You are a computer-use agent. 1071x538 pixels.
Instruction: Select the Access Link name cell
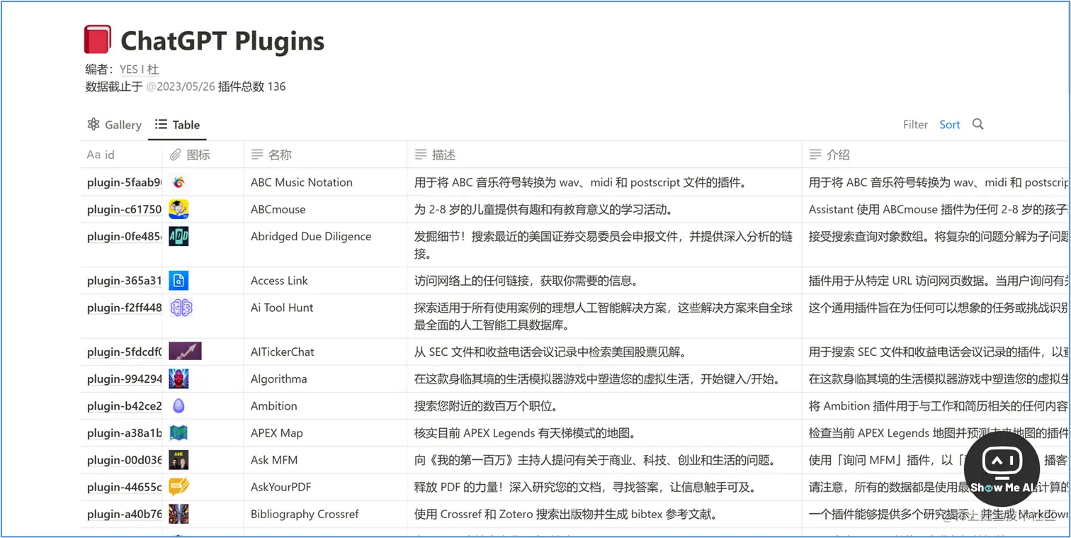325,281
